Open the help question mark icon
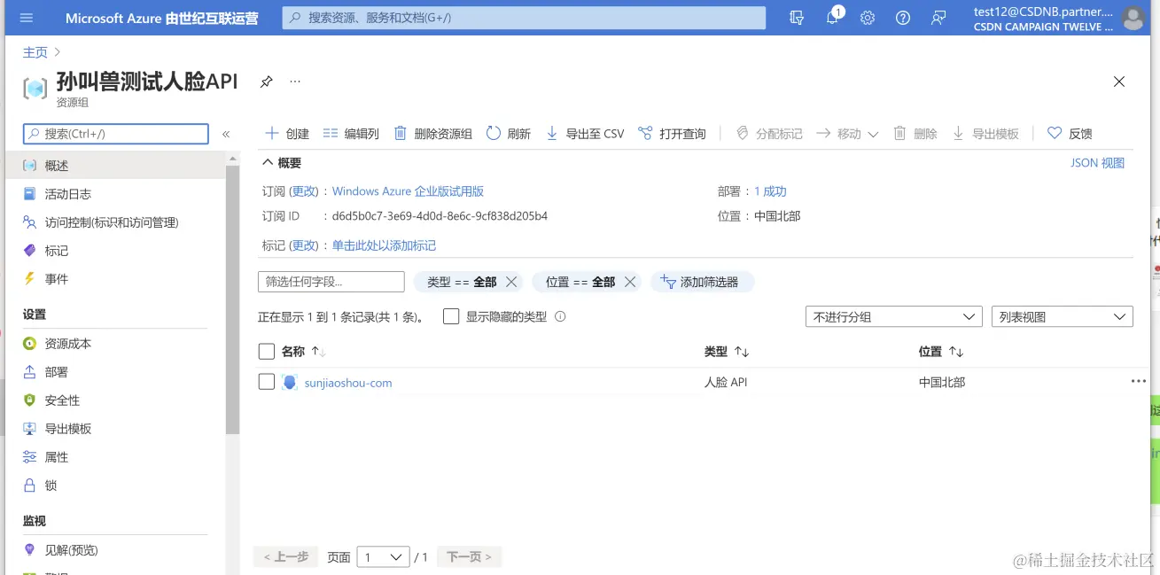 [x=903, y=18]
